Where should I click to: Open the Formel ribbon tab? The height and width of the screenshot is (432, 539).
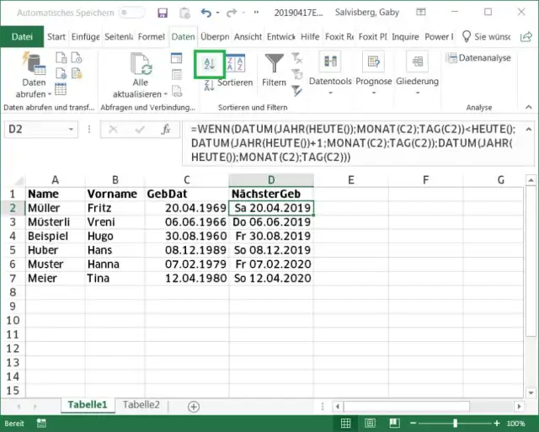(x=152, y=37)
